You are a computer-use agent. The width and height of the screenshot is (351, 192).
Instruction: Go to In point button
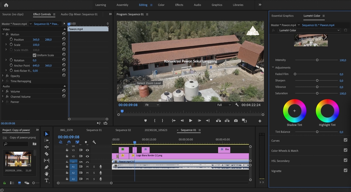pos(173,121)
